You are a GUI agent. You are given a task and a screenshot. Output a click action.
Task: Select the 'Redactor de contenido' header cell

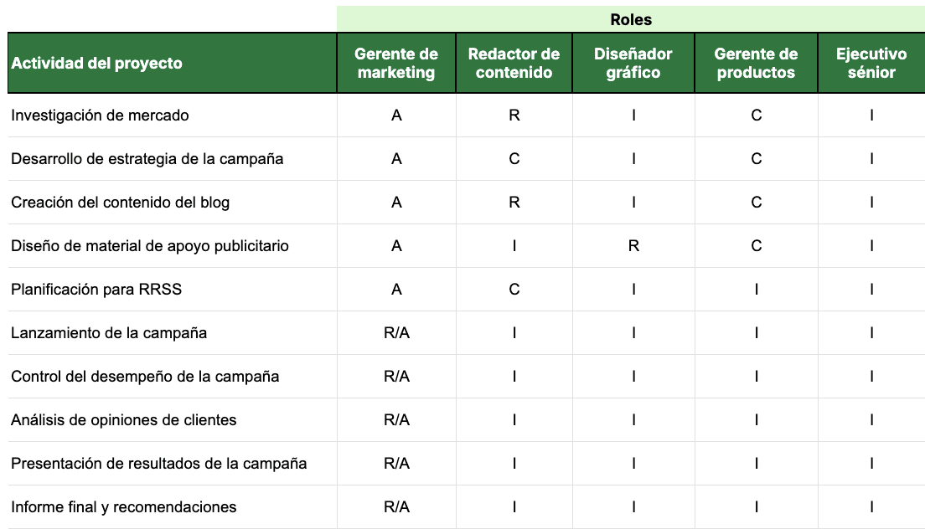[514, 64]
